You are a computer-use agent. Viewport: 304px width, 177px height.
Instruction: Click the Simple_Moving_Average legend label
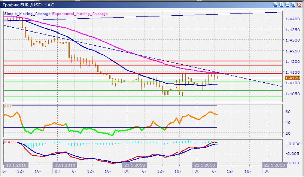click(x=28, y=13)
